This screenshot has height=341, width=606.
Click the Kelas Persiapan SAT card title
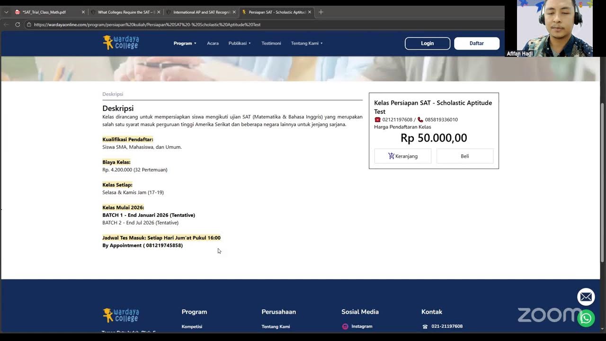click(433, 107)
